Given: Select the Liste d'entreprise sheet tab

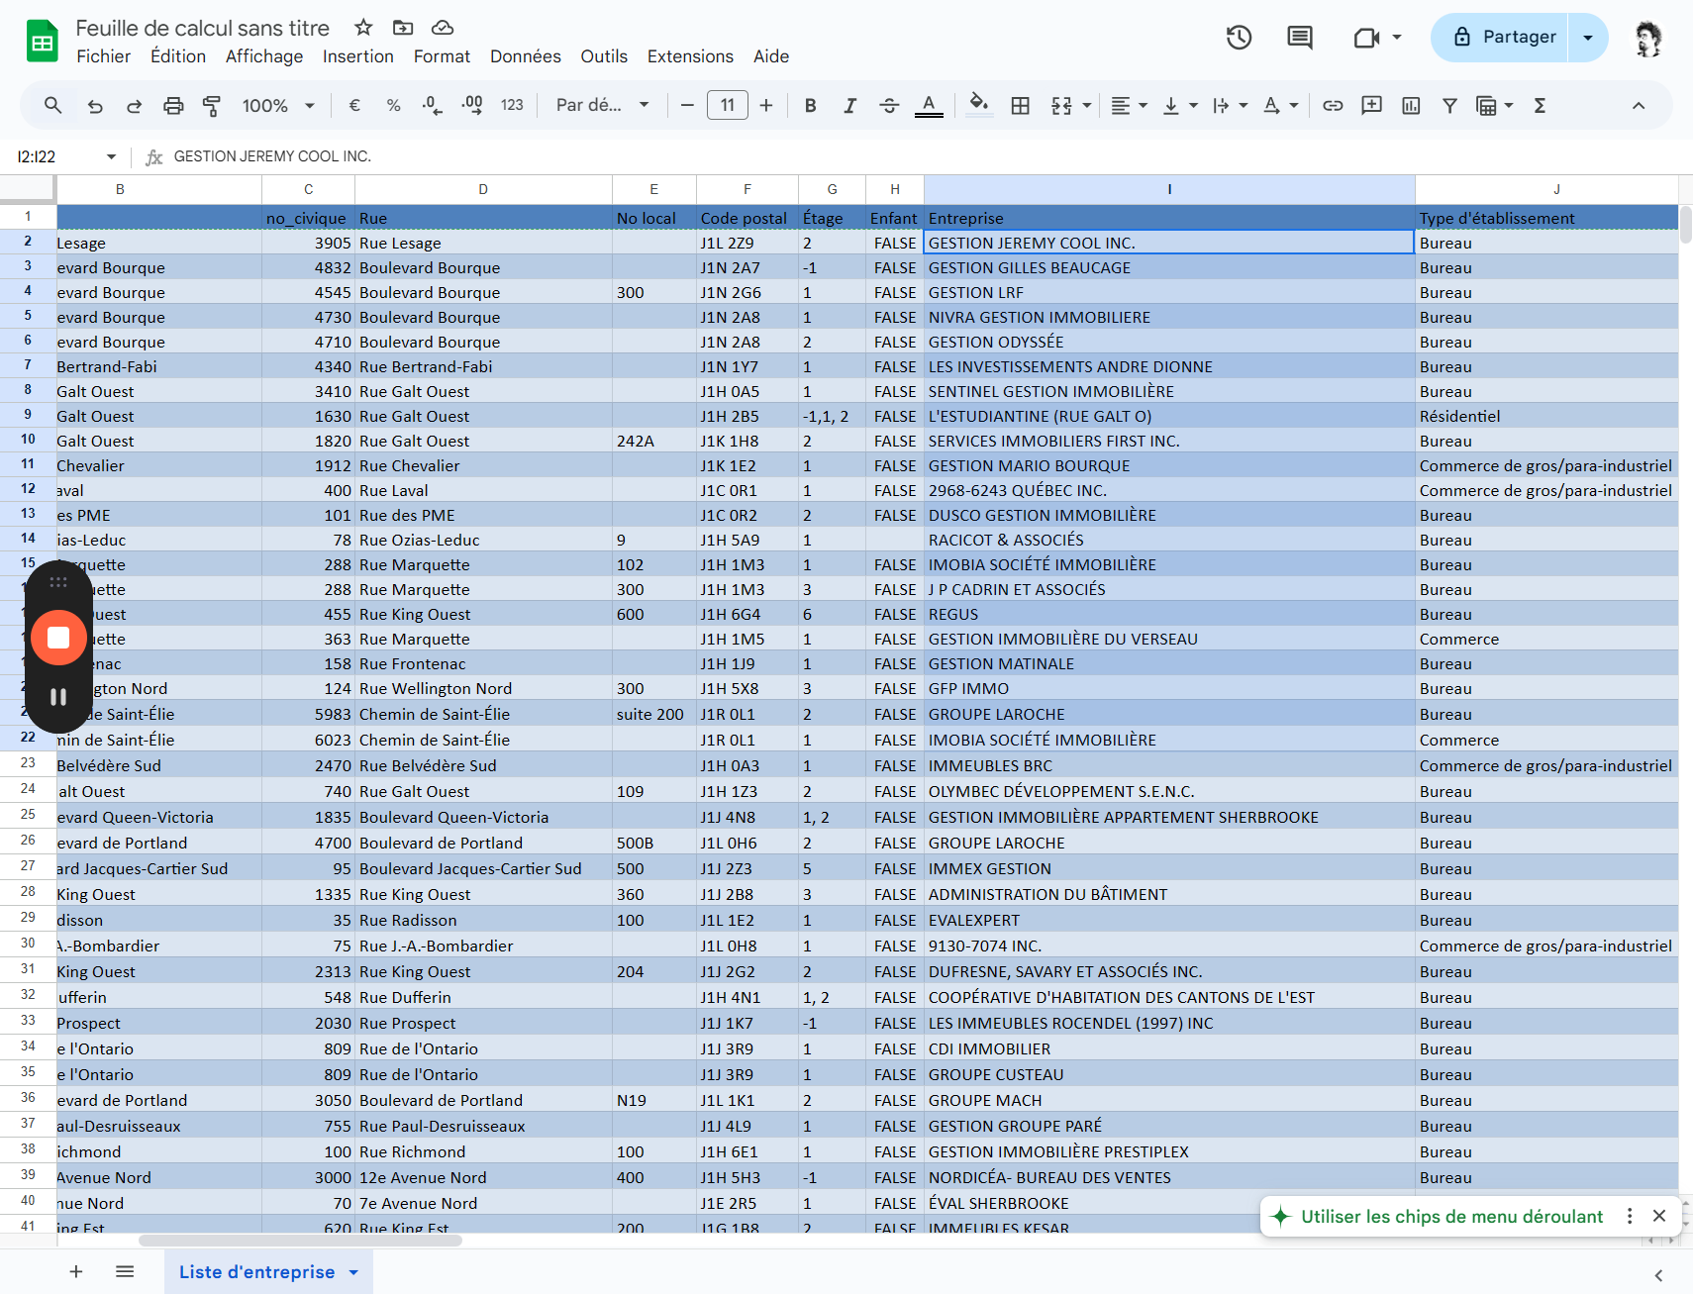Looking at the screenshot, I should (x=267, y=1272).
